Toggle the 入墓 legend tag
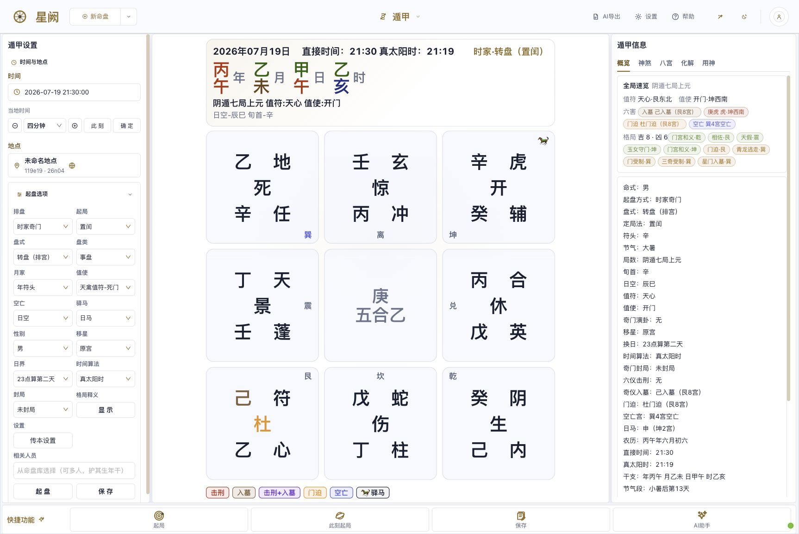Viewport: 799px width, 534px height. pos(244,493)
